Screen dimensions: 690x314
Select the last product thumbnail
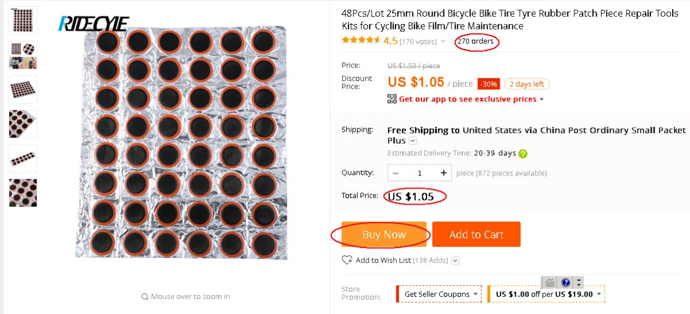coord(23,193)
